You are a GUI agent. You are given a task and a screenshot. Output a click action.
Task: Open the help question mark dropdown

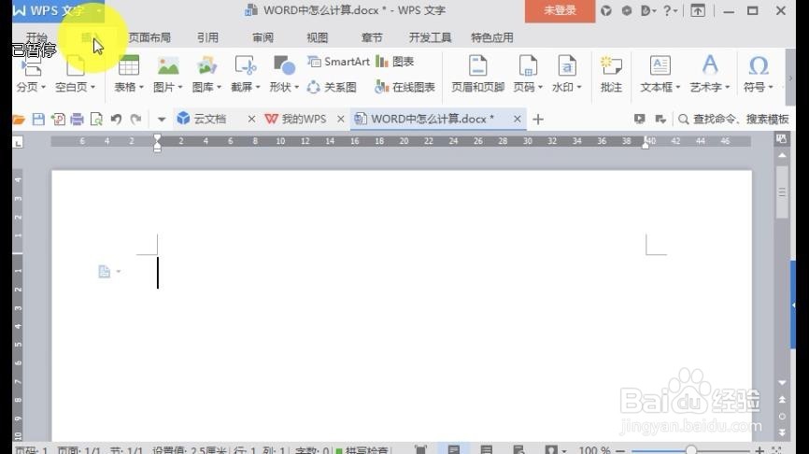670,10
